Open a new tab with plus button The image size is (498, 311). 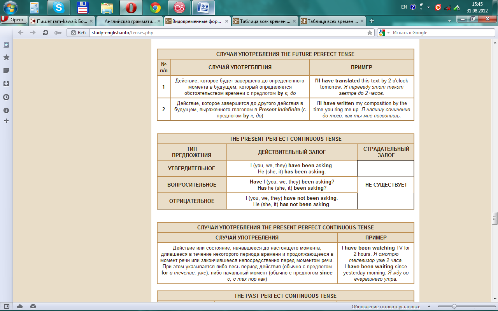click(372, 21)
